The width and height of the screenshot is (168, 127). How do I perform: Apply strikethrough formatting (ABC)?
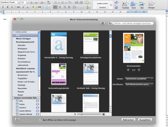[x=18, y=7]
